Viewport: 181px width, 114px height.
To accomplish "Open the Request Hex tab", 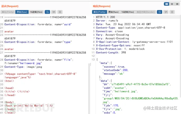I will (36, 12).
